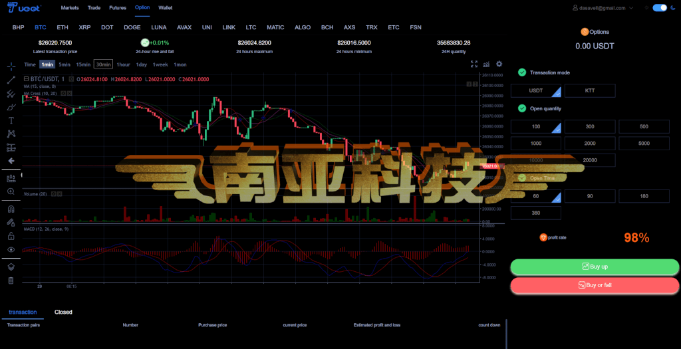Open the Markets menu
Screen dimensions: 681x349
point(70,8)
